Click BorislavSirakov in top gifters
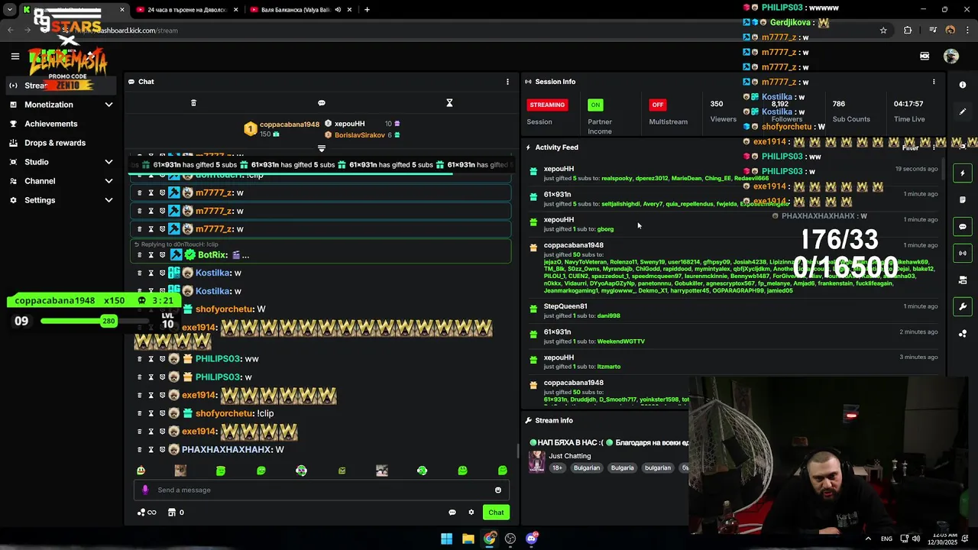978x550 pixels. tap(360, 135)
